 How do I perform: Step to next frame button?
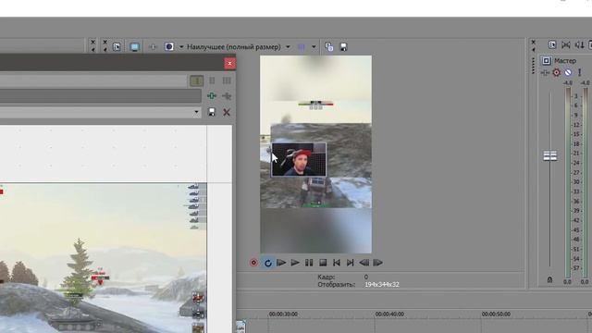pos(378,263)
